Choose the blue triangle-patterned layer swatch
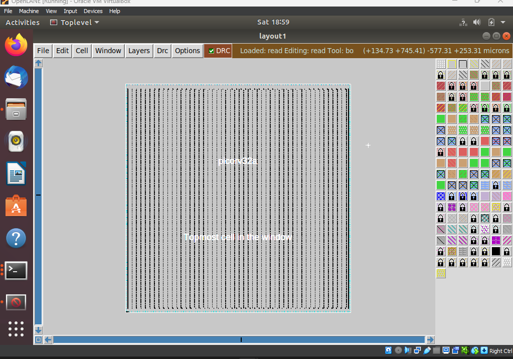The image size is (513, 359). 441,196
